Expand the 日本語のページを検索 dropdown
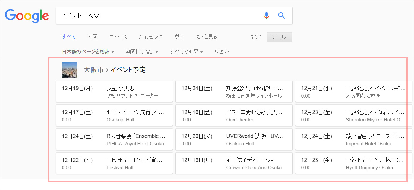 pyautogui.click(x=88, y=52)
